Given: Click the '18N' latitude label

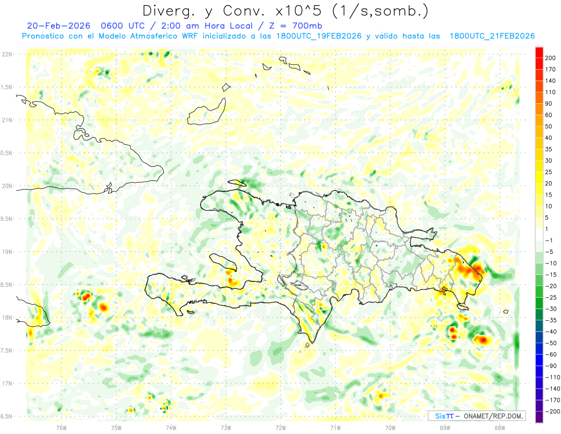Looking at the screenshot, I should pyautogui.click(x=7, y=318).
